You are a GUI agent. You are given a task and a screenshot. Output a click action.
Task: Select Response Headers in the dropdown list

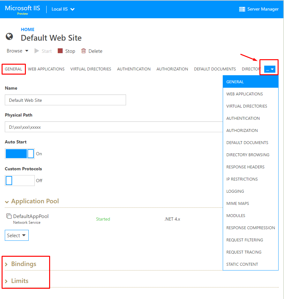(250, 167)
